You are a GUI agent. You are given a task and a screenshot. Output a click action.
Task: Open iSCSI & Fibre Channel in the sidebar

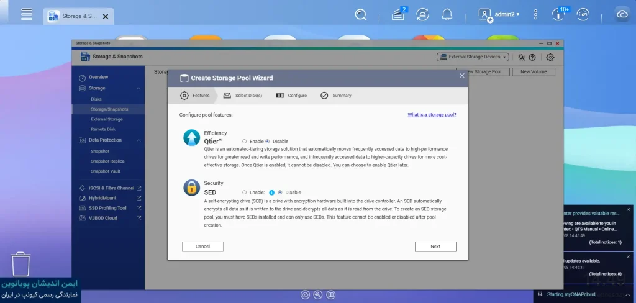click(x=112, y=188)
